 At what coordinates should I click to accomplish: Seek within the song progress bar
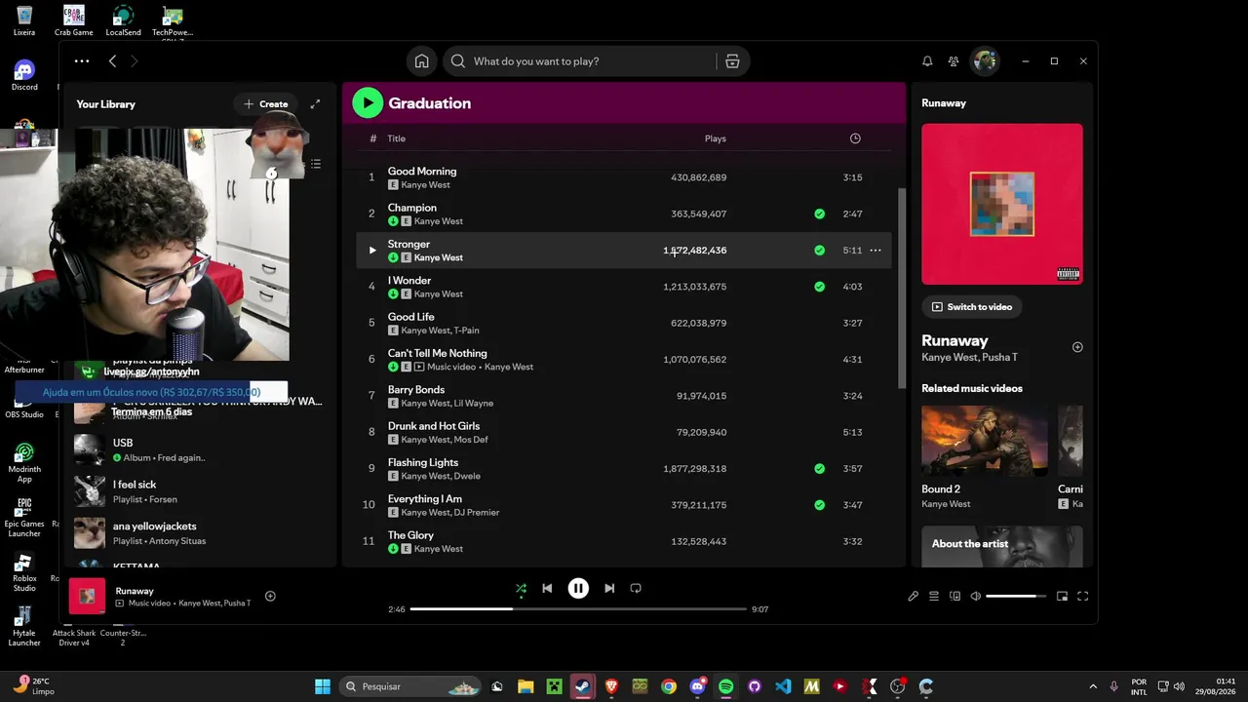pos(578,609)
